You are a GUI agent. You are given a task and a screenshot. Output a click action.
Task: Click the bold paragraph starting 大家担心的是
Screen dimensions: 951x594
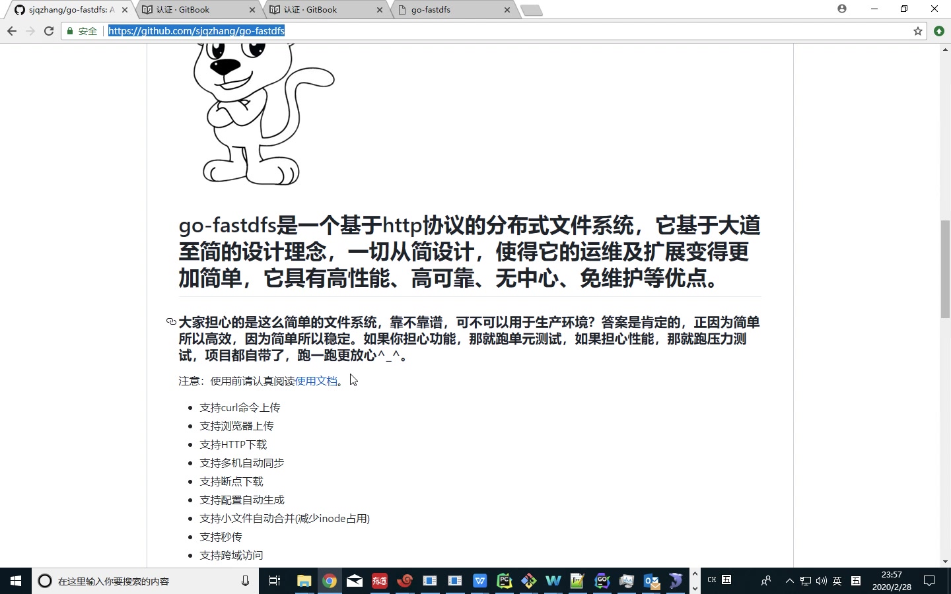click(470, 339)
